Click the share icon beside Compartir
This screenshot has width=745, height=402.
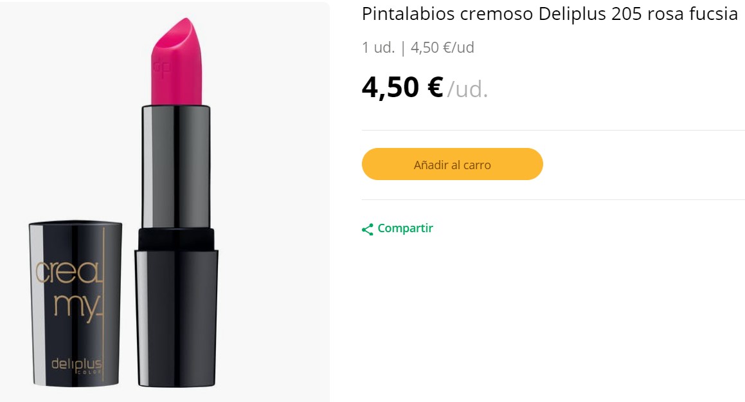368,229
